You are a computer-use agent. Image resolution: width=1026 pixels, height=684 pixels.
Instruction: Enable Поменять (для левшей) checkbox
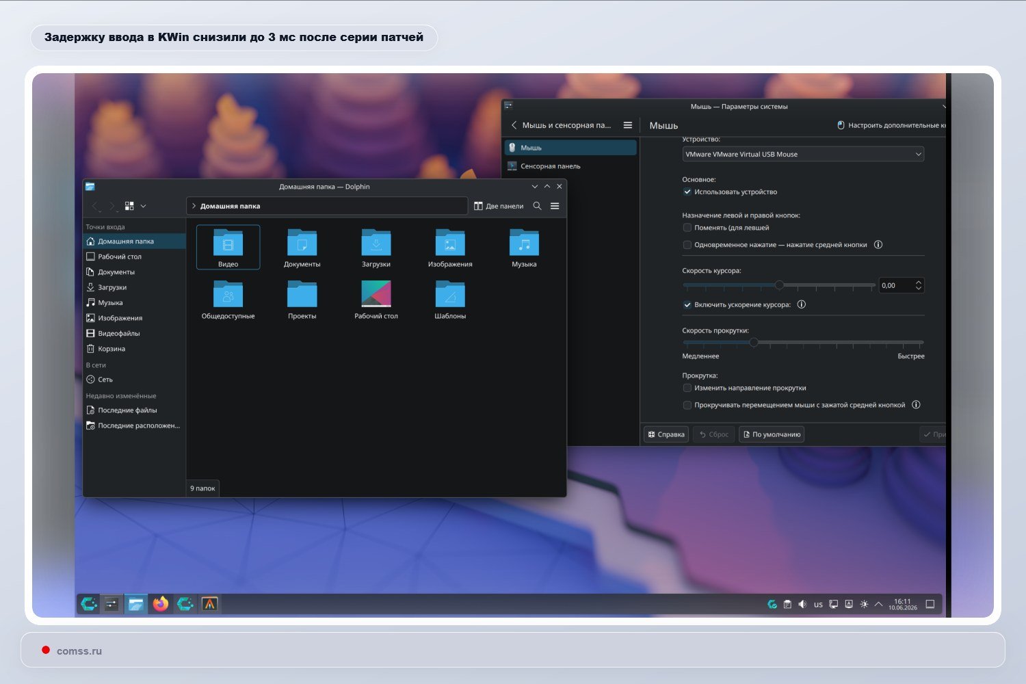pos(687,228)
